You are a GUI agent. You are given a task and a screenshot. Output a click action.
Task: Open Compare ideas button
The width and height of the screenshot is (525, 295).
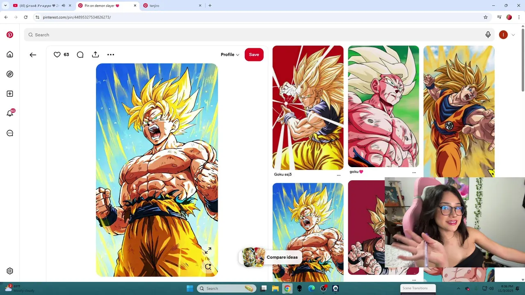[x=272, y=257]
